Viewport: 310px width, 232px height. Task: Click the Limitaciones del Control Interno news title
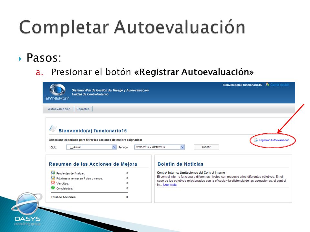(191, 173)
